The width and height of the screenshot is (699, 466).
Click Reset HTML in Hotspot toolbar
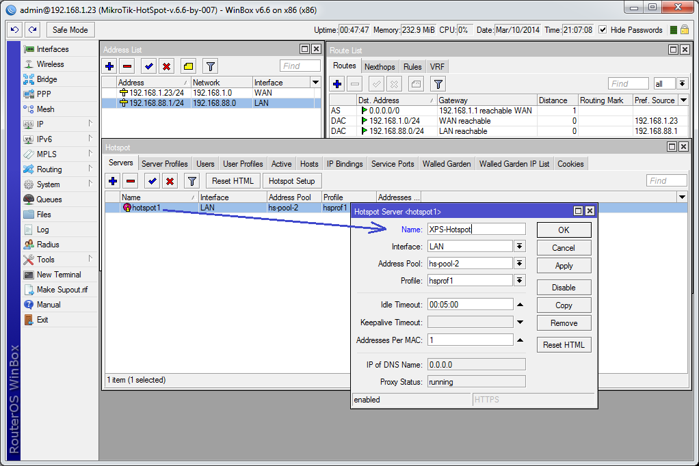click(x=233, y=181)
